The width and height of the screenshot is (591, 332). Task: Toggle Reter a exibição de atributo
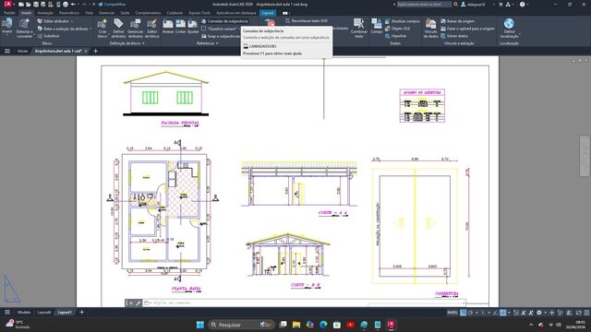[63, 29]
